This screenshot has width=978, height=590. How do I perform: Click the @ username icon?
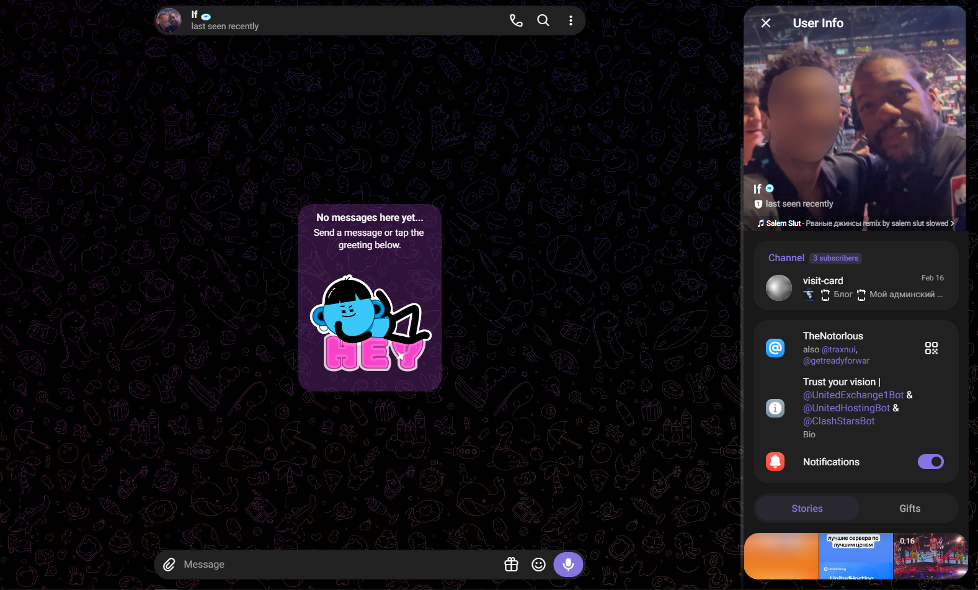click(775, 348)
